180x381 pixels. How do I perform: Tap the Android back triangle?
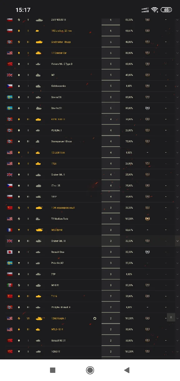127,370
